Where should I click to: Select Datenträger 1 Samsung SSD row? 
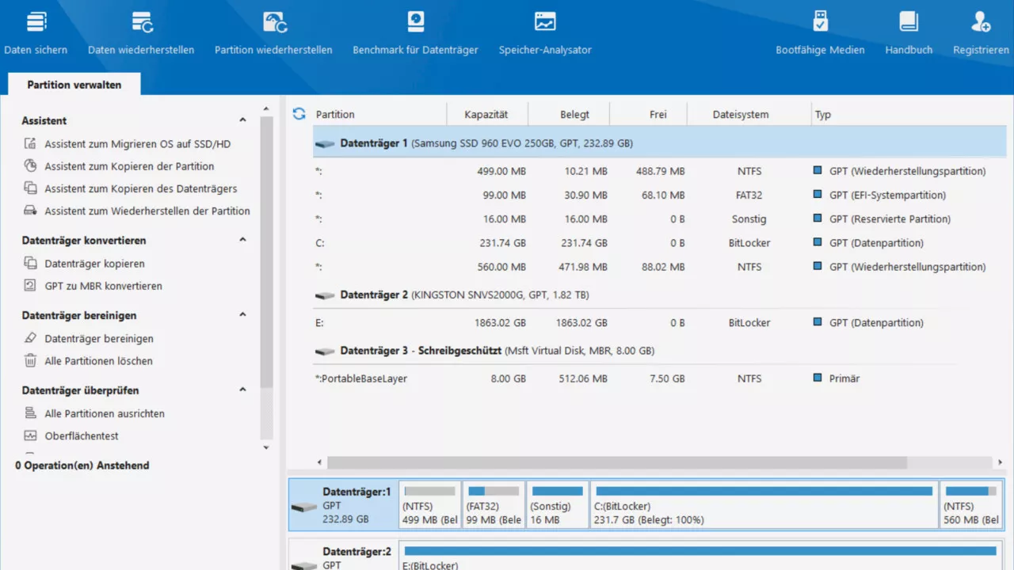tap(659, 143)
